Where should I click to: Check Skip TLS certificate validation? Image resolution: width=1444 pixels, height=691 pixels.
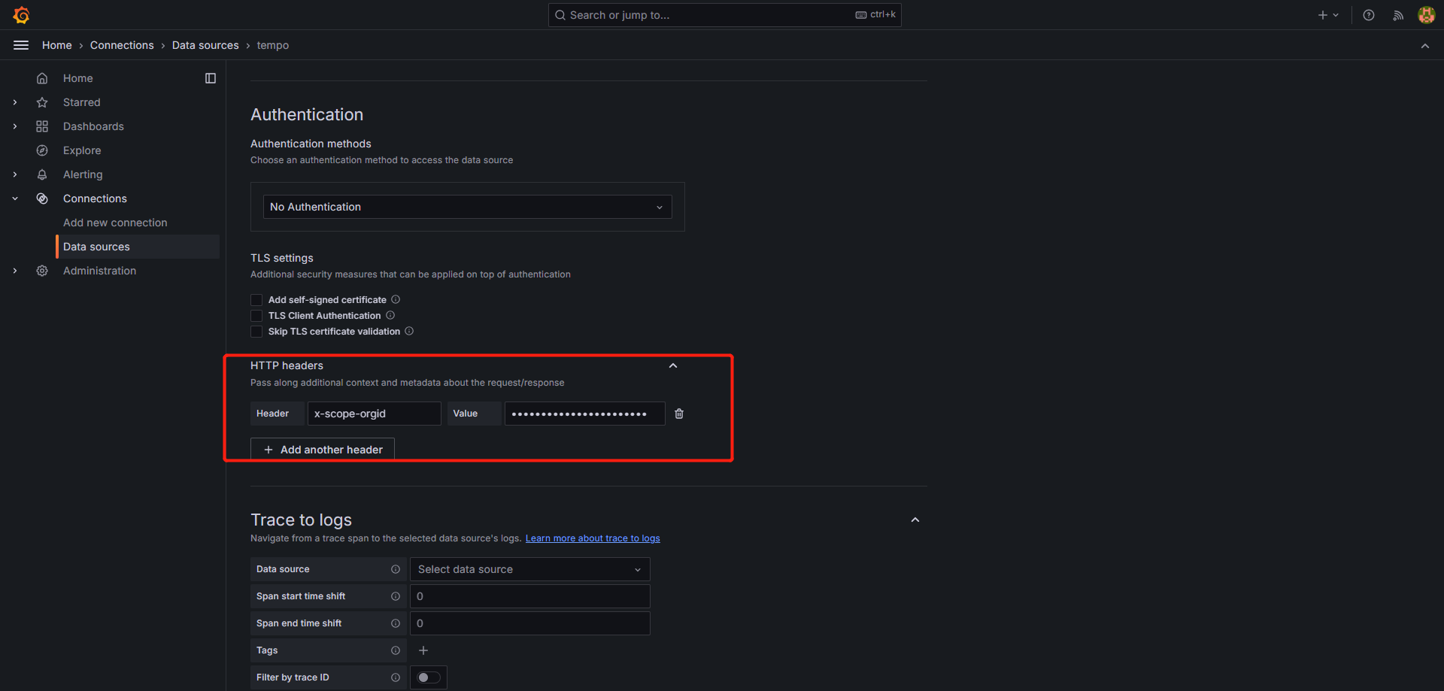coord(256,332)
